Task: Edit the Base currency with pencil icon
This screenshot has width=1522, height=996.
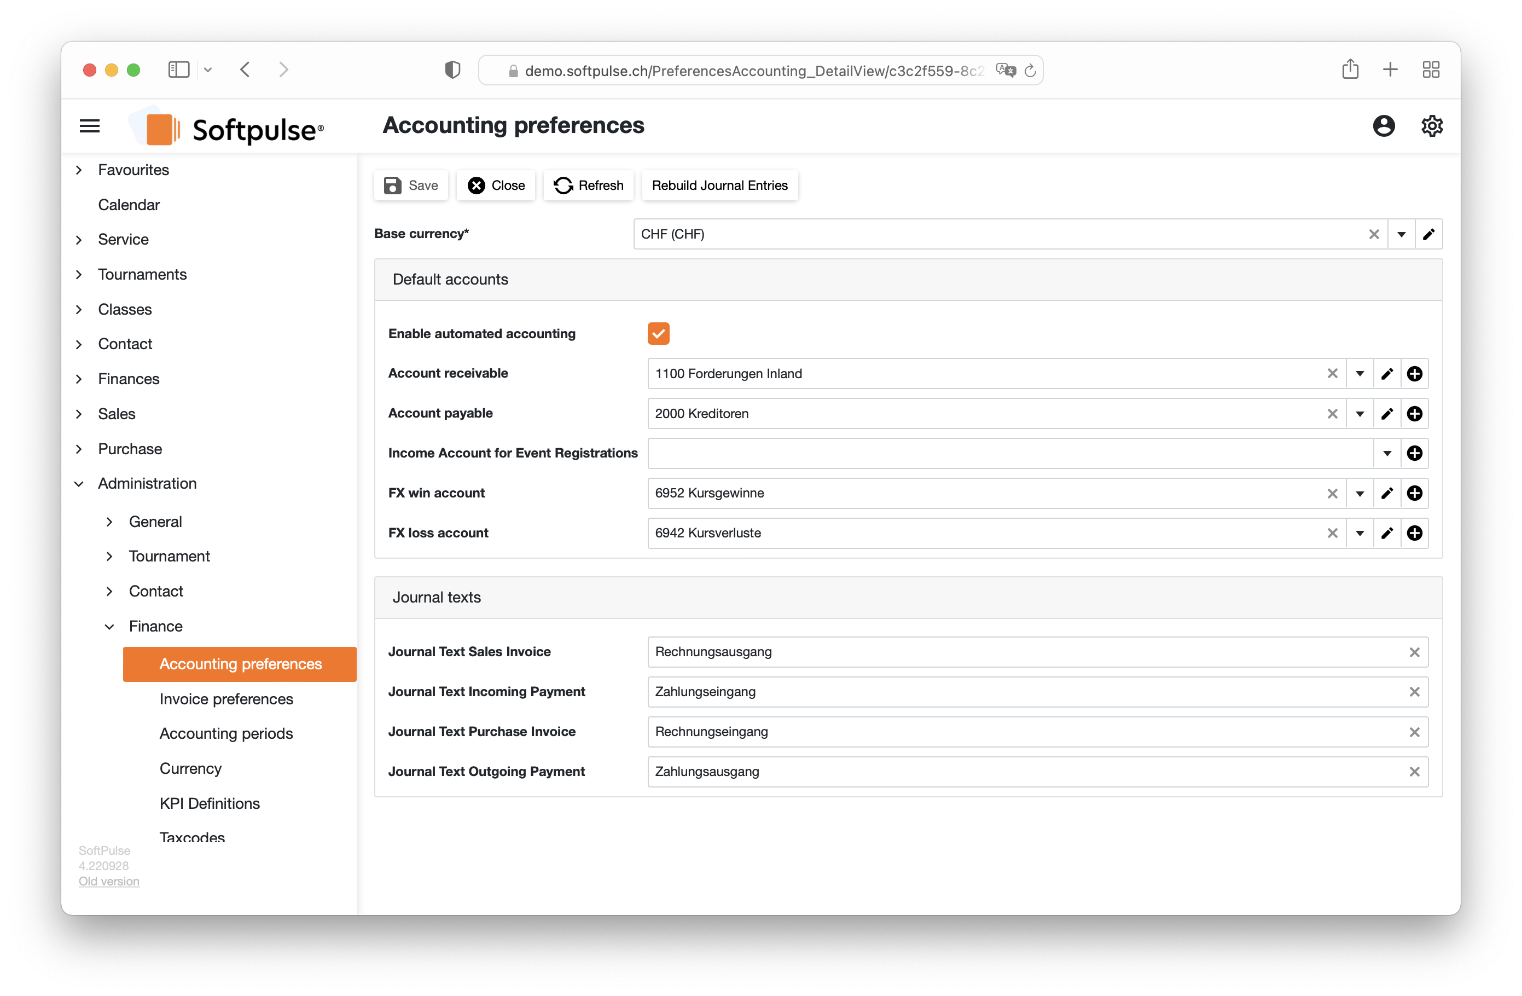Action: [1428, 234]
